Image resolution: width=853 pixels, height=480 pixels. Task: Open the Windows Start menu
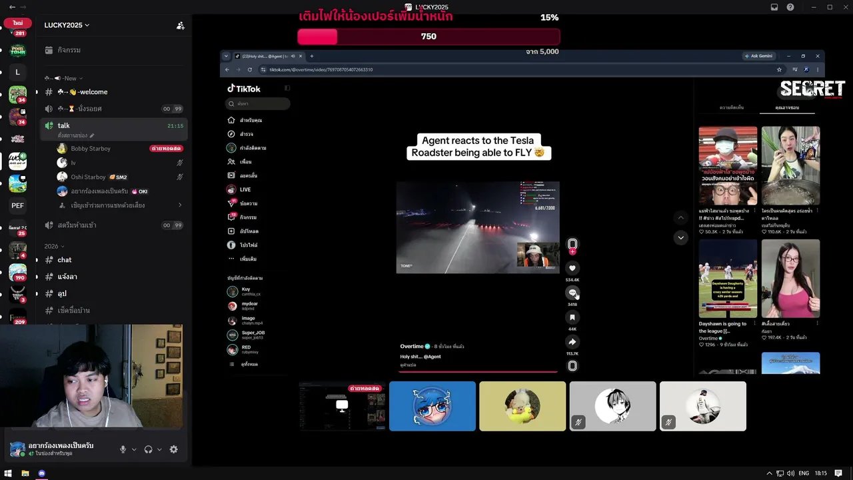[x=8, y=473]
